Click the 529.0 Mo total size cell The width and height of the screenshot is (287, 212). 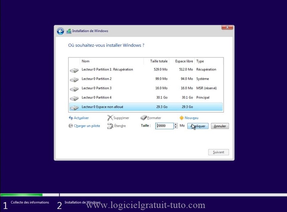click(x=161, y=69)
